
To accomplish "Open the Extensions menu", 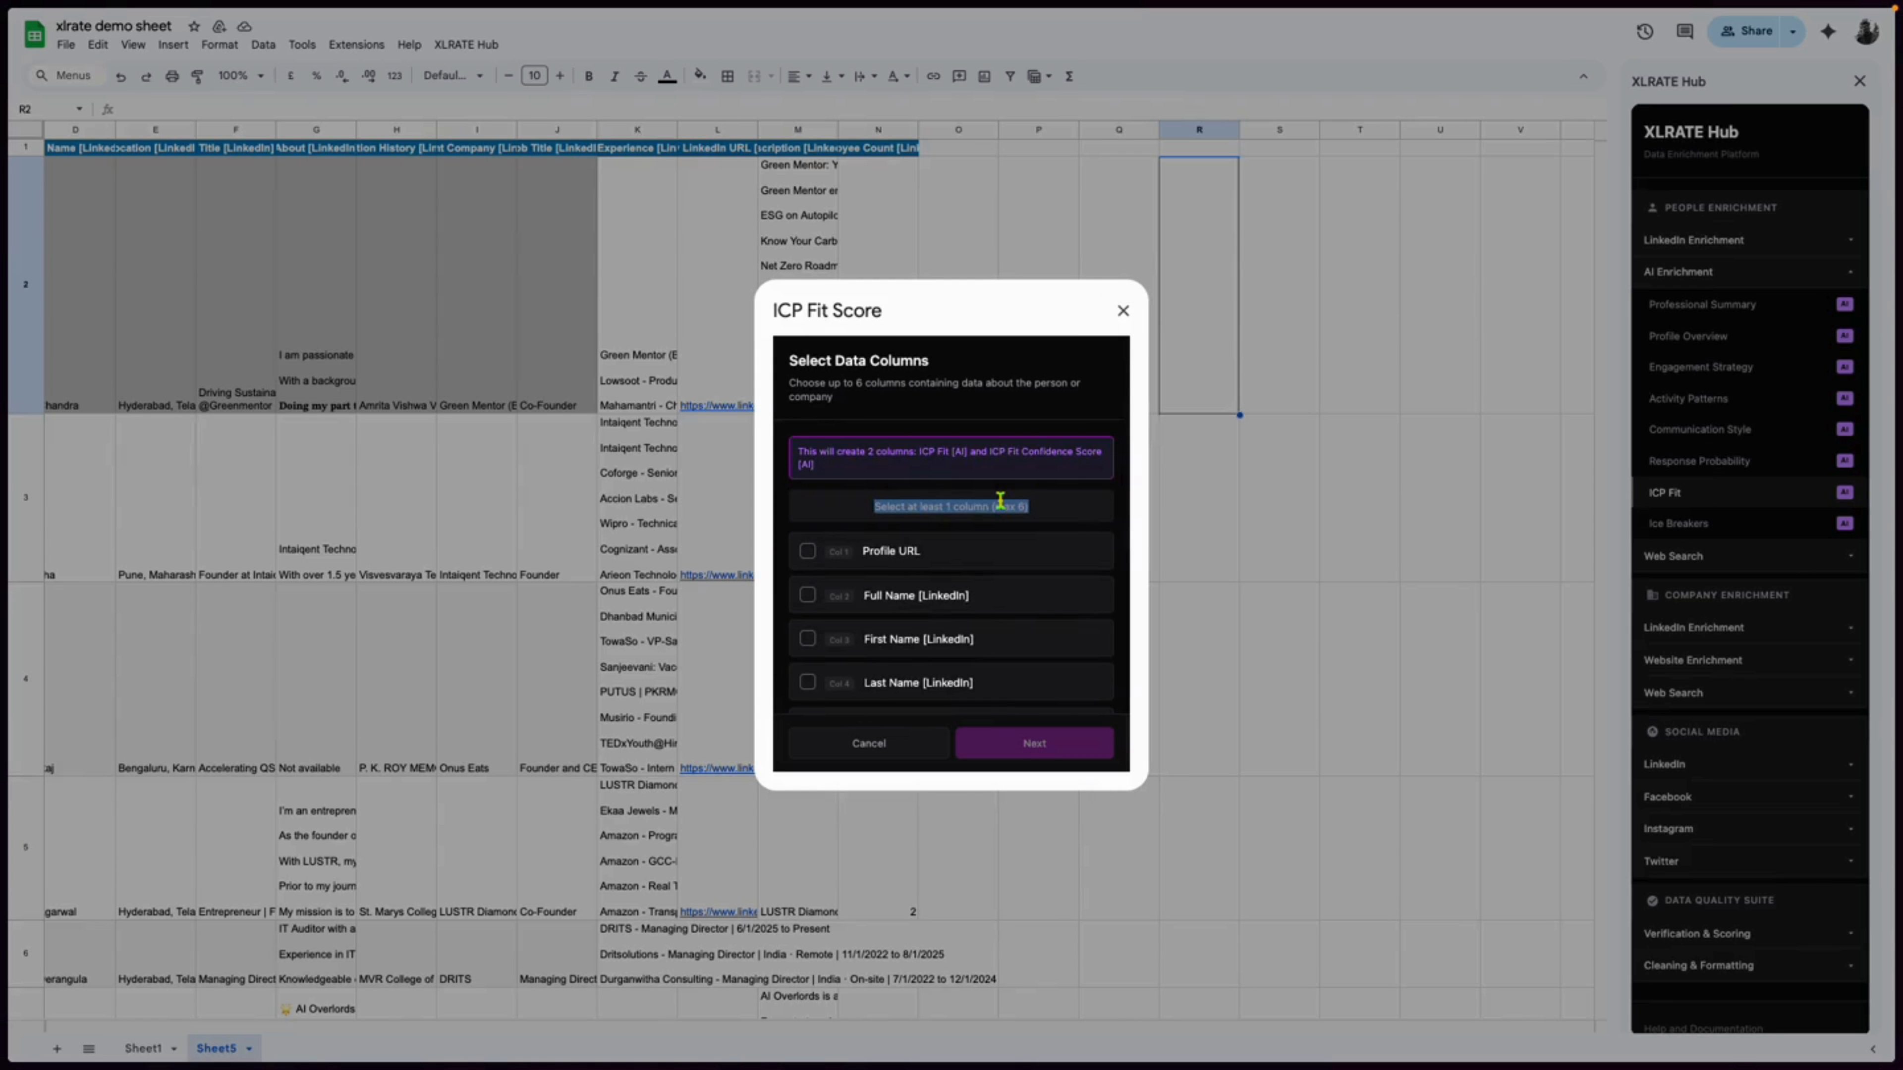I will point(356,44).
